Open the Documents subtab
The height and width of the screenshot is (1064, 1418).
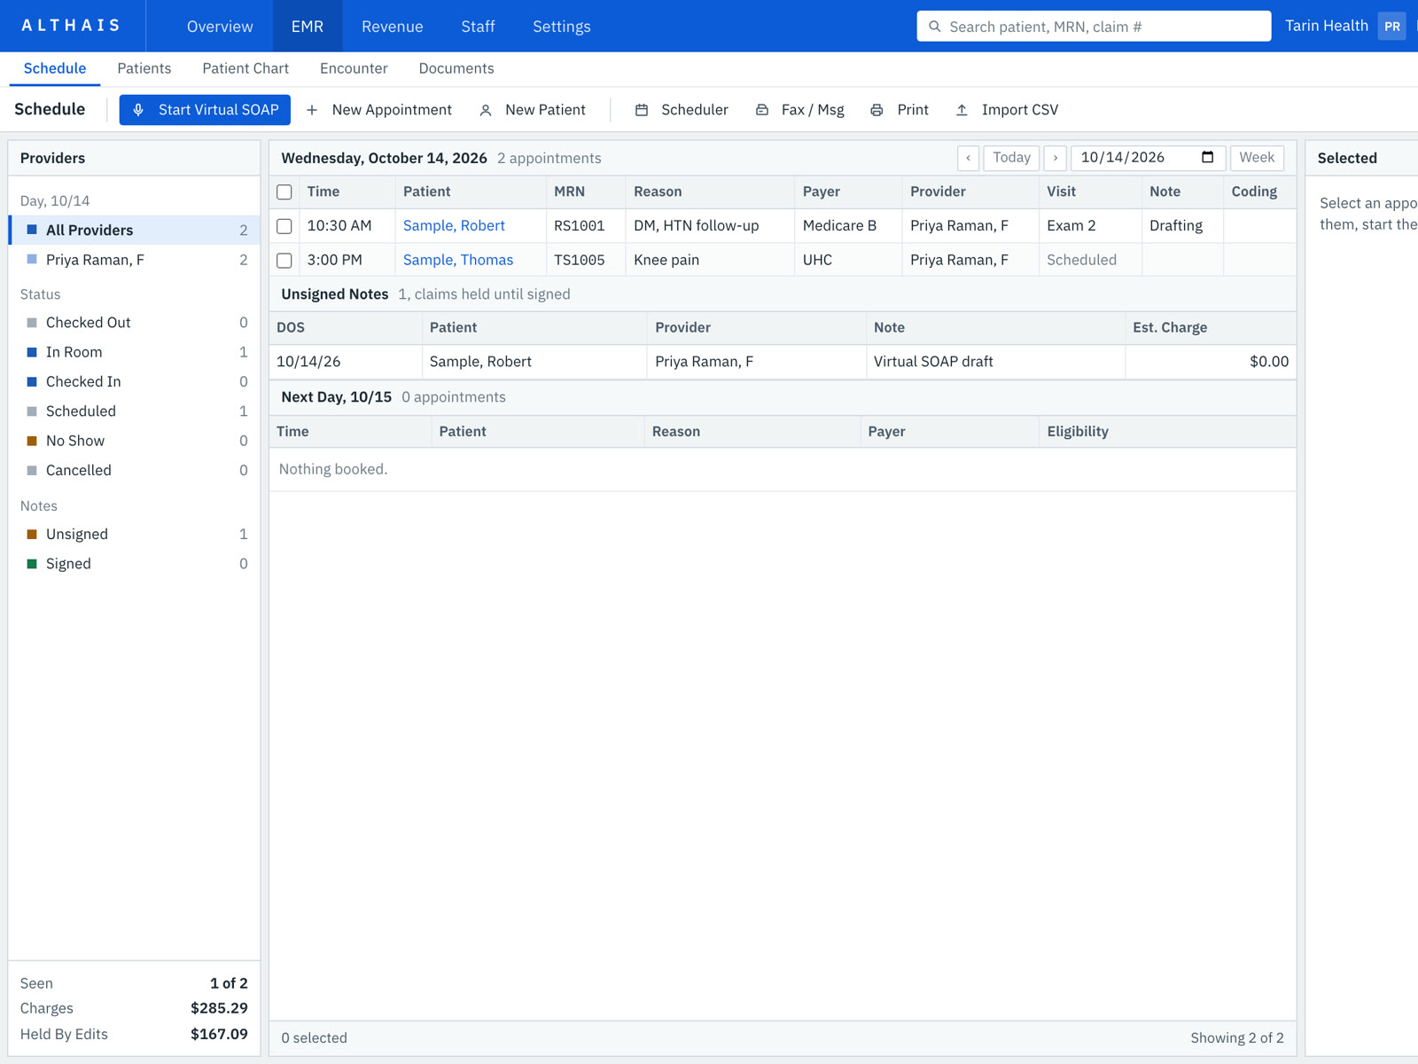tap(456, 68)
